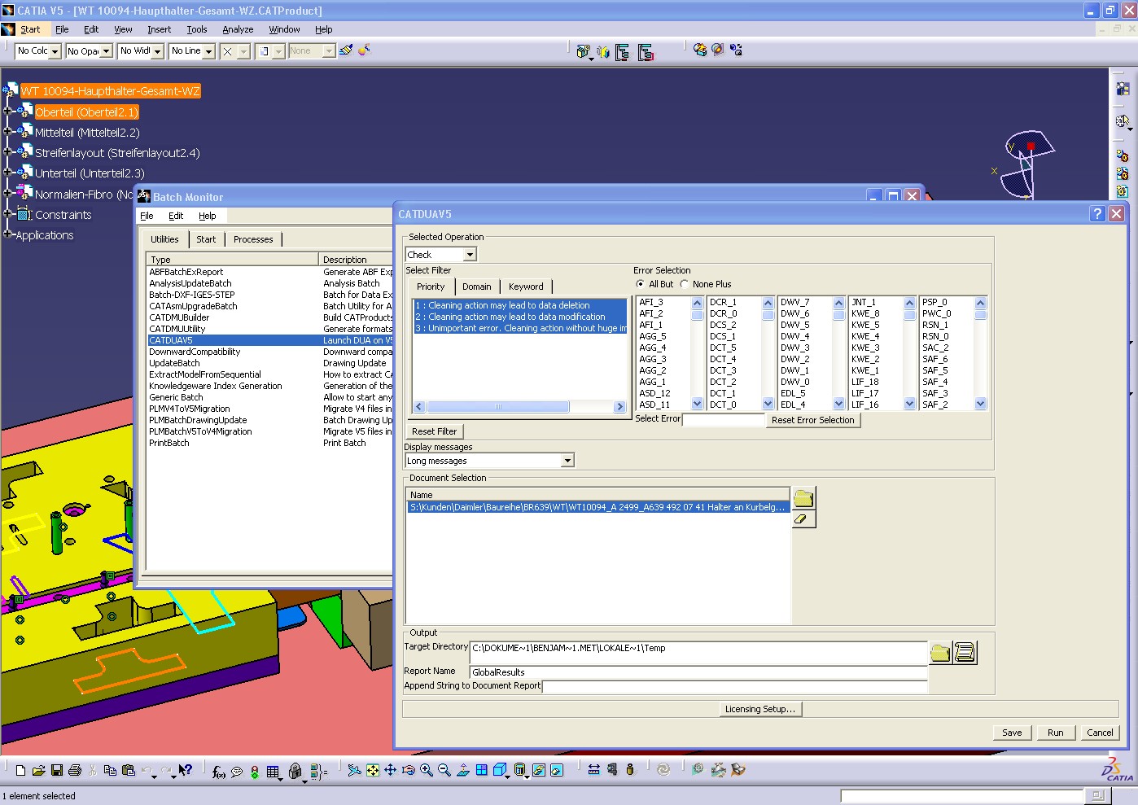Expand the Oberteil tree node
The height and width of the screenshot is (805, 1138).
7,112
